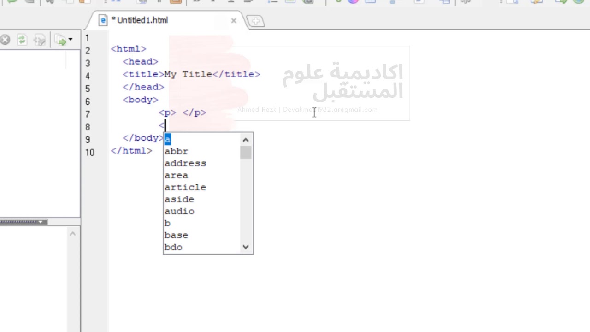Image resolution: width=590 pixels, height=332 pixels.
Task: Place the cursor on the <html> opening tag
Action: pos(128,48)
